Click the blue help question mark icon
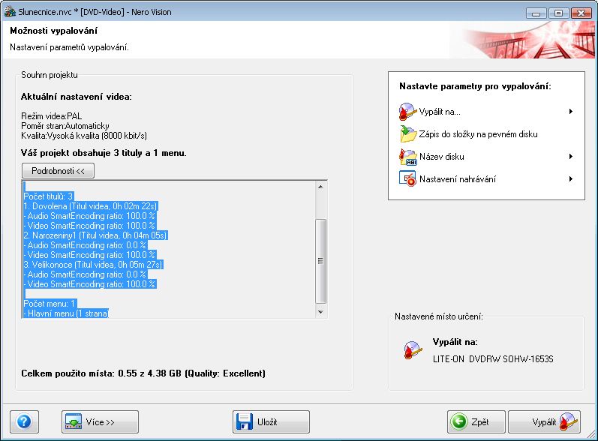Image resolution: width=598 pixels, height=441 pixels. [x=24, y=422]
